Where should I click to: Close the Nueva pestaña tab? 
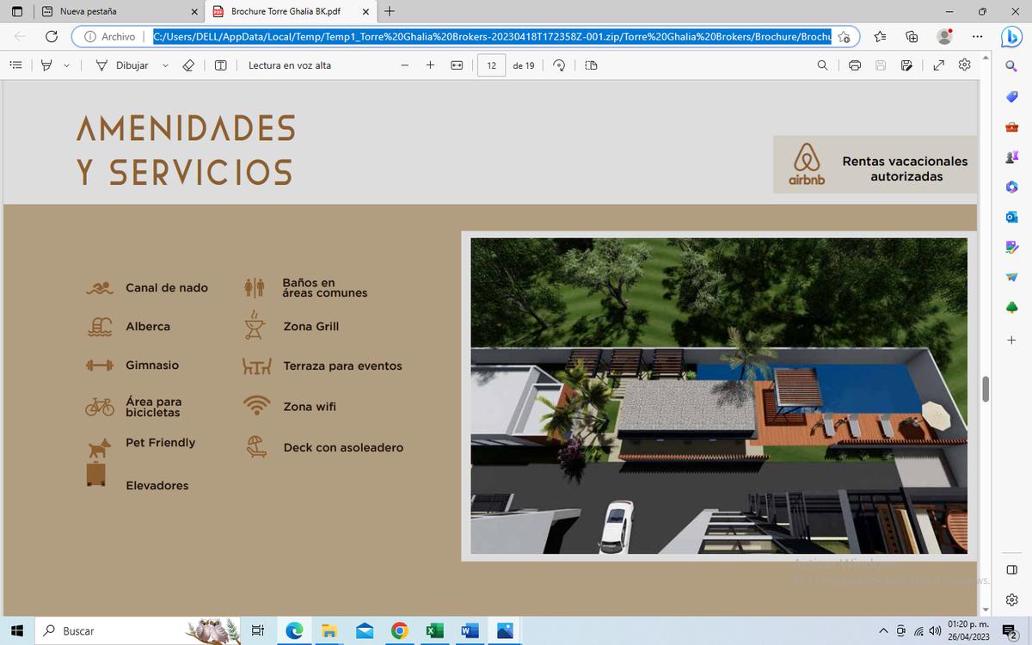[194, 12]
